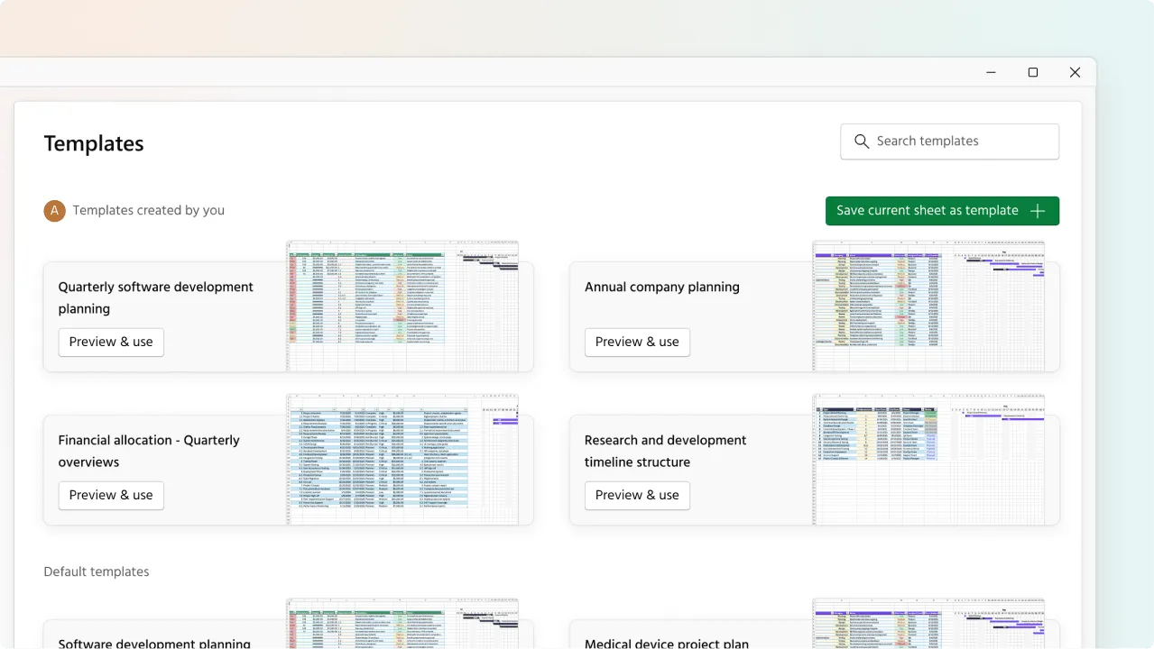Preview & use Research and development timeline
The image size is (1154, 649).
[x=637, y=496]
